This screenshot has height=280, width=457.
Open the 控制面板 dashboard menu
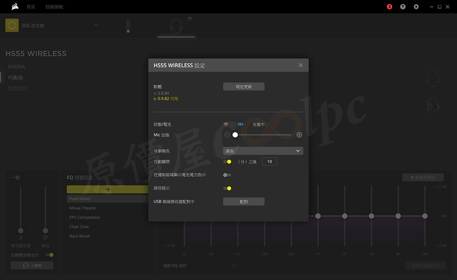[54, 7]
